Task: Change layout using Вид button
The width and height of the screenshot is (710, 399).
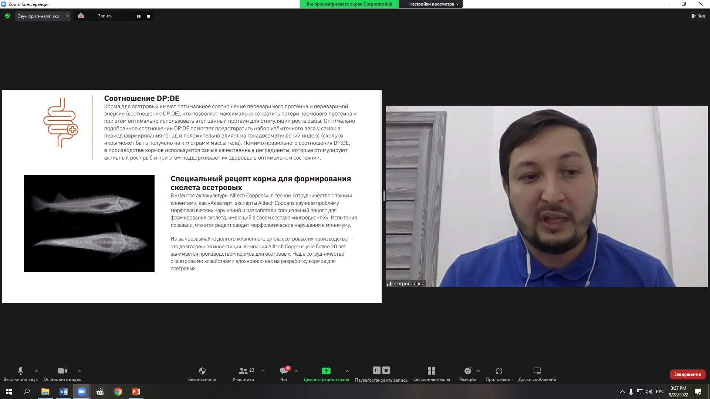Action: click(x=698, y=16)
